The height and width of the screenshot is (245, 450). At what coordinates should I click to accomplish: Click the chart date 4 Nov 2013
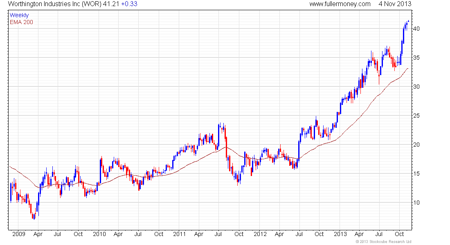point(395,4)
